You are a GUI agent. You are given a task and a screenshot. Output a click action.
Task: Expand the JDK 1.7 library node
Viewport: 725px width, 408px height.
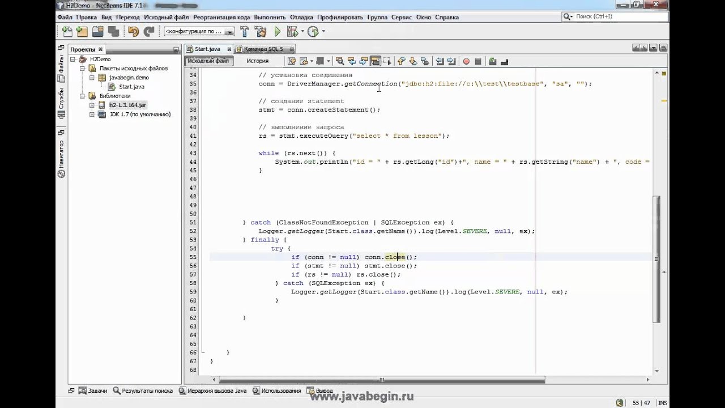tap(91, 114)
